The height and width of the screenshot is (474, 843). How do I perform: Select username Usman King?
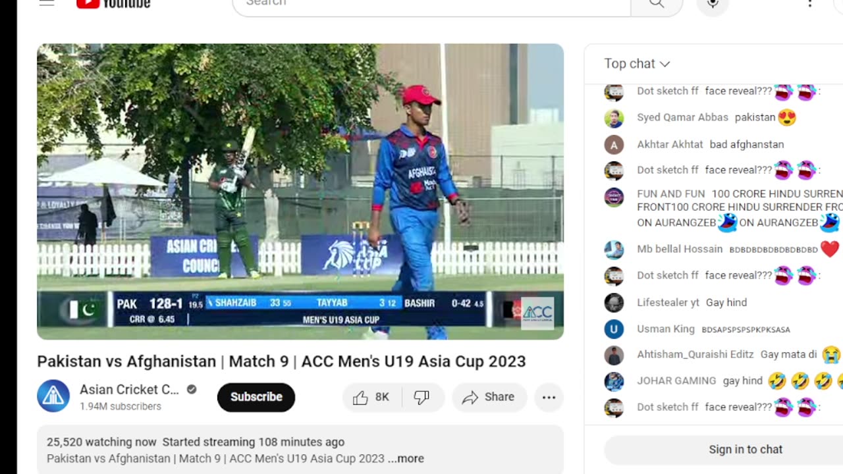click(666, 329)
